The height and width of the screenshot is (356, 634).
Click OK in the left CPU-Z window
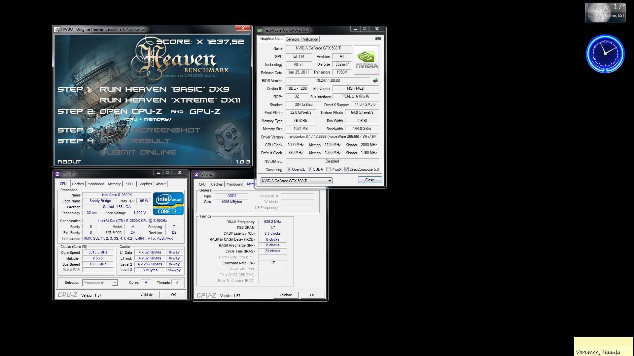(173, 295)
